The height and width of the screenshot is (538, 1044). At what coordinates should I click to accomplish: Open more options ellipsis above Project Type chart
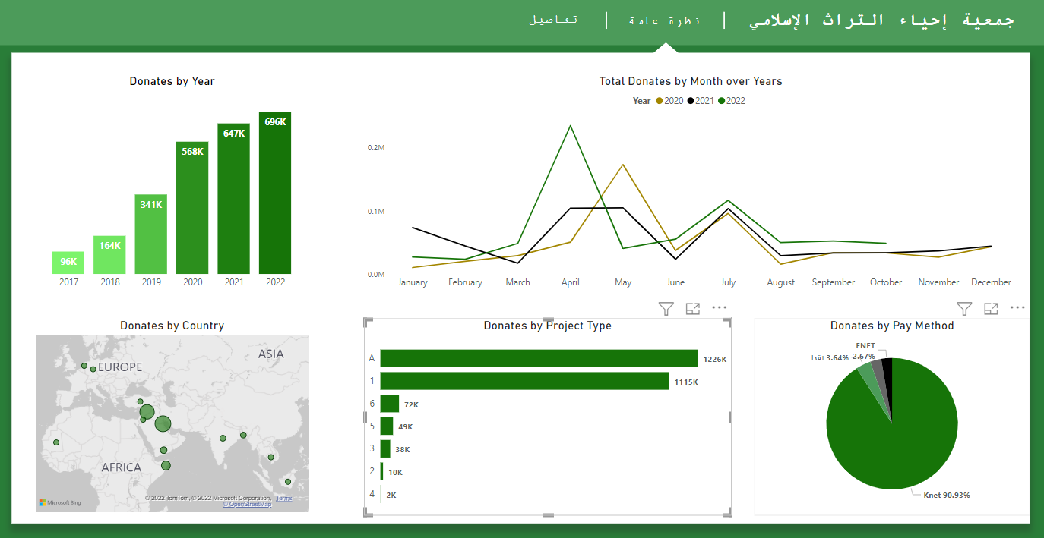pyautogui.click(x=720, y=308)
